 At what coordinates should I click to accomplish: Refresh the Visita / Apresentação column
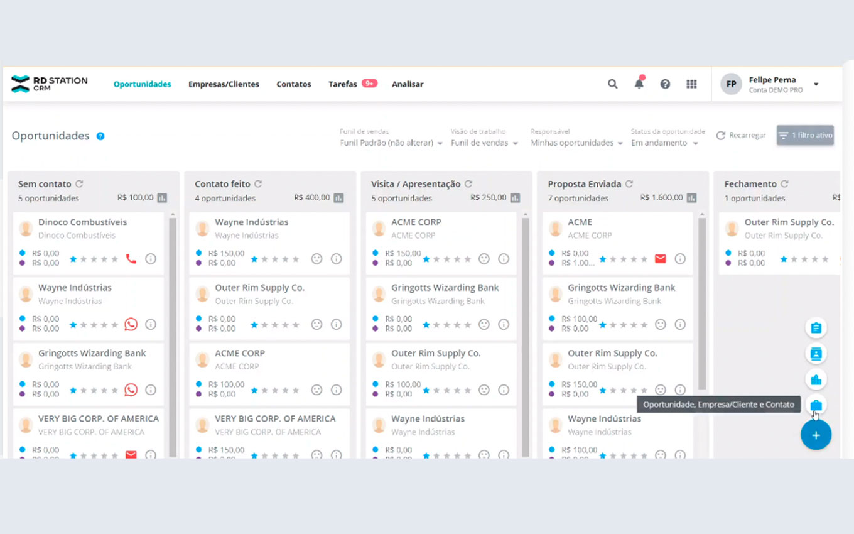point(468,184)
